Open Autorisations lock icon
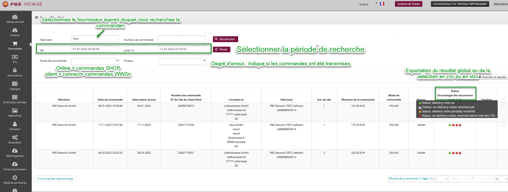Viewport: 508px width, 192px height. [x=15, y=70]
